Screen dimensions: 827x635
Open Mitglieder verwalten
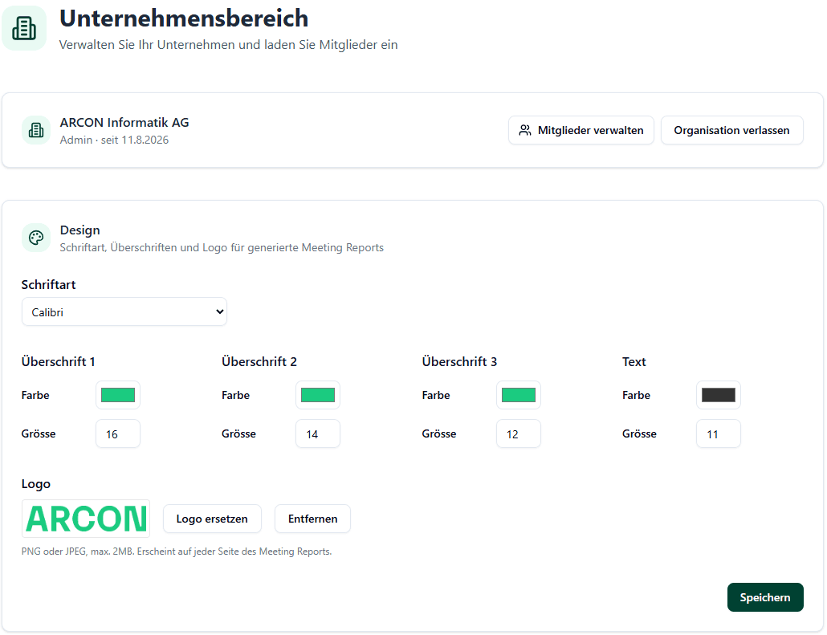point(581,130)
